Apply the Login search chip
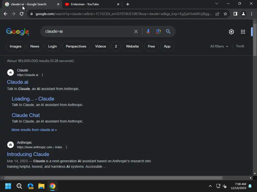The height and width of the screenshot is (192, 257). coord(52,46)
